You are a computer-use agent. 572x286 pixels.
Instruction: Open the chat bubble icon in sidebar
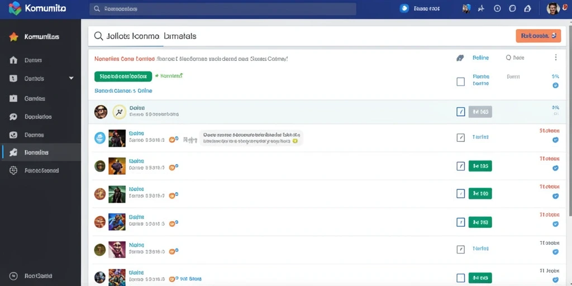(13, 117)
